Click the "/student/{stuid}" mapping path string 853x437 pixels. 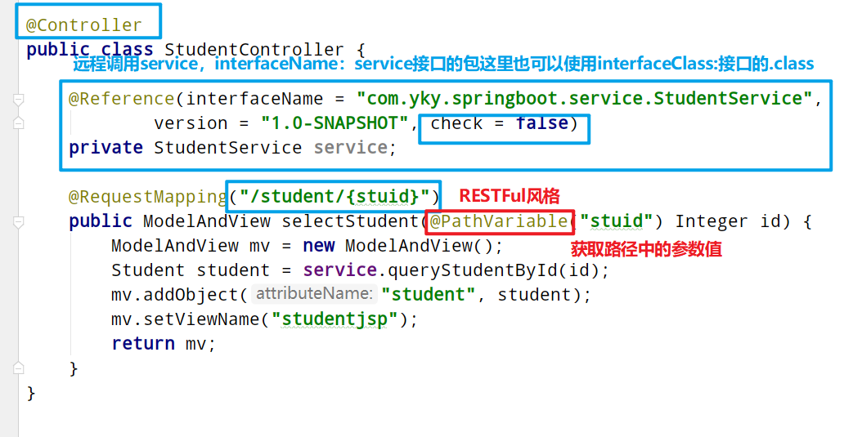[x=334, y=196]
